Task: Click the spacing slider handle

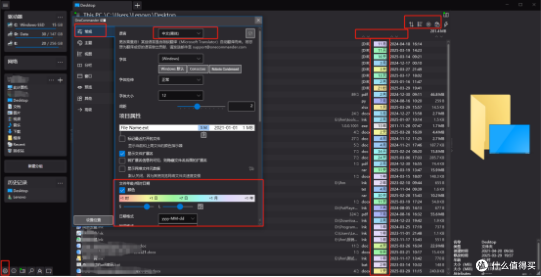Action: [x=197, y=106]
